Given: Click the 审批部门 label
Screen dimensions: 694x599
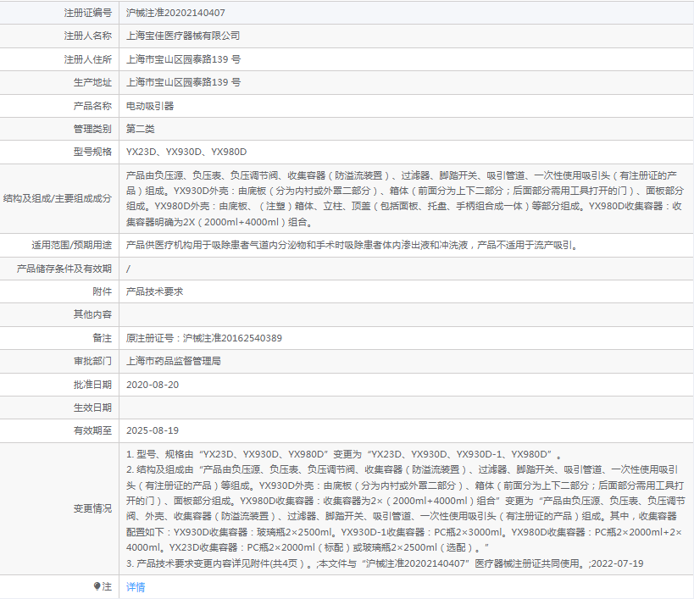Looking at the screenshot, I should (92, 361).
